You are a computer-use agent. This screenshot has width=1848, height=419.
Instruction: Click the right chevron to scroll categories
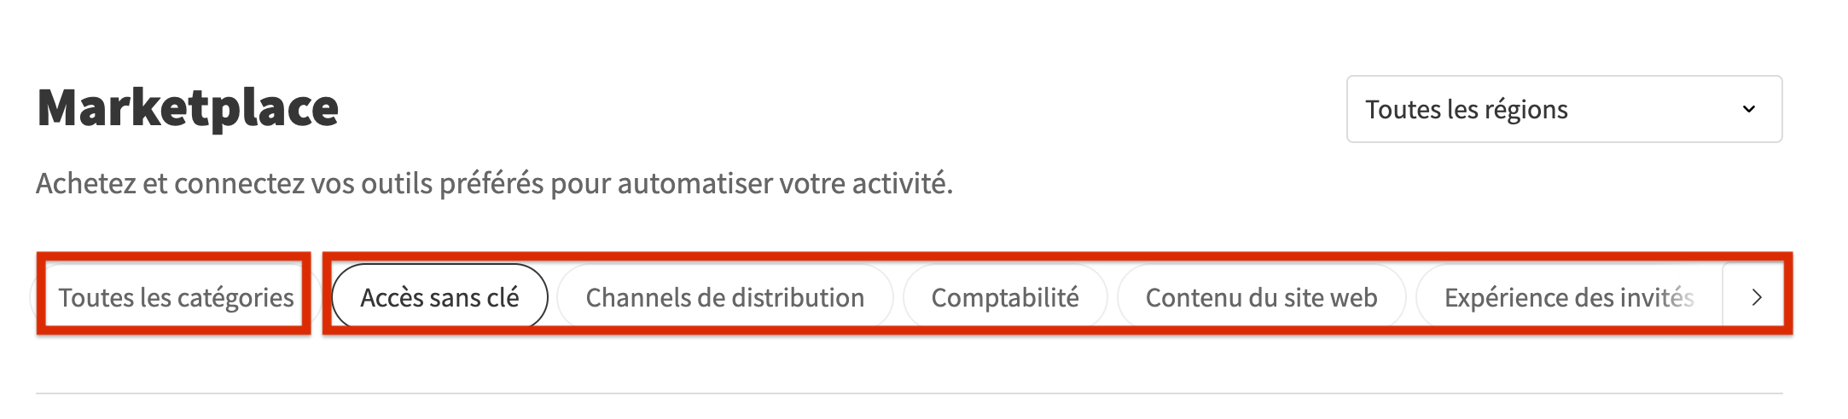pyautogui.click(x=1756, y=297)
